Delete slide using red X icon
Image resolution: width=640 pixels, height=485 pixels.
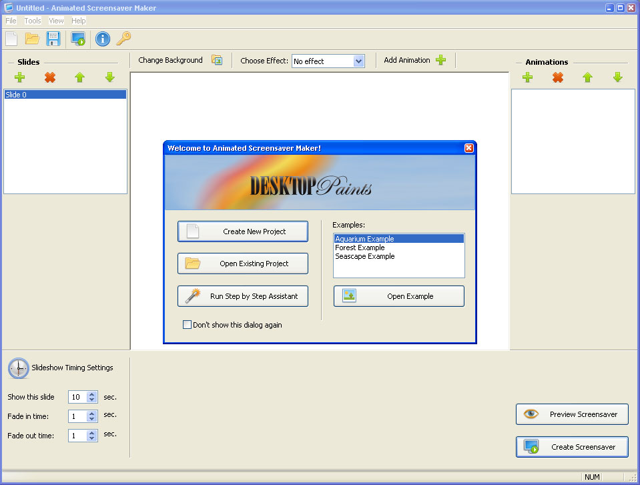(x=50, y=77)
